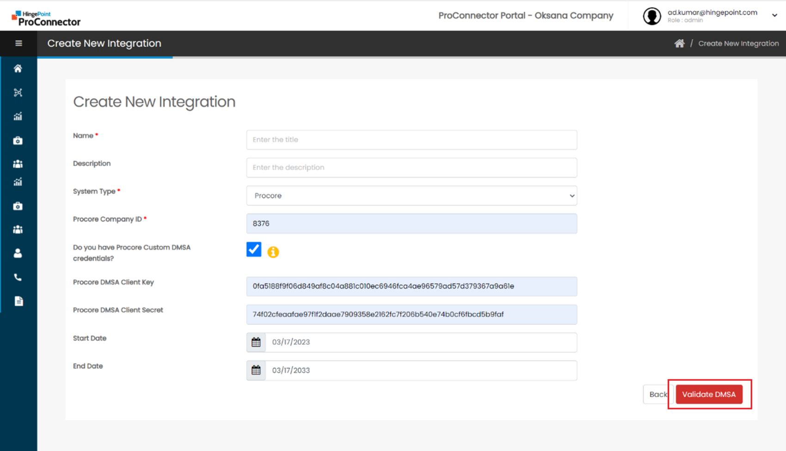The height and width of the screenshot is (451, 786).
Task: Select the single-user icon in the sidebar
Action: click(18, 253)
